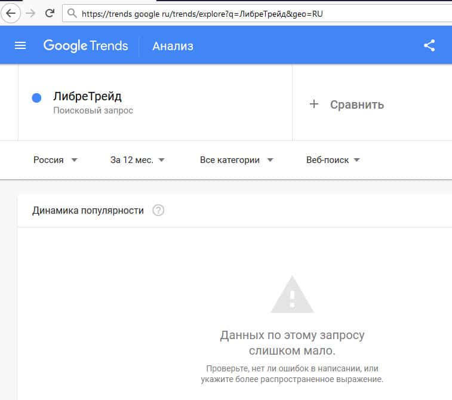Click the browser back arrow
452x400 pixels.
[x=11, y=13]
